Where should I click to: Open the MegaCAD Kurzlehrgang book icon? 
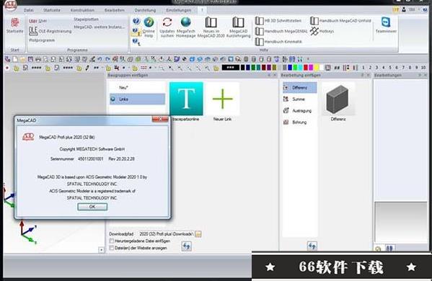coord(238,22)
